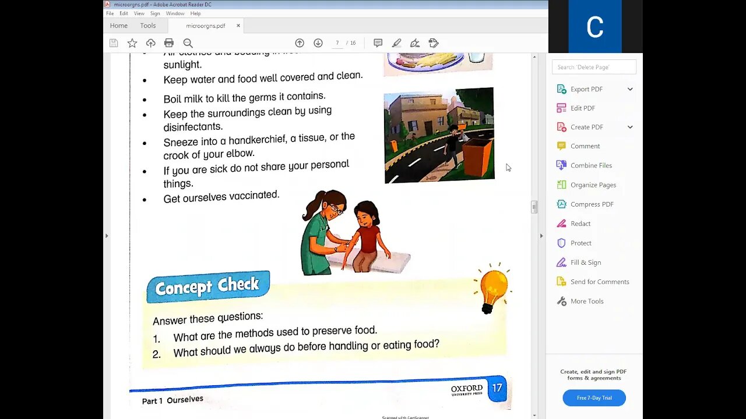The image size is (746, 419).
Task: Click the Search tools input field
Action: click(x=594, y=67)
